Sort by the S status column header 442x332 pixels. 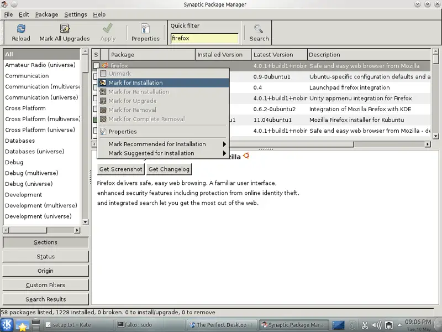(96, 54)
